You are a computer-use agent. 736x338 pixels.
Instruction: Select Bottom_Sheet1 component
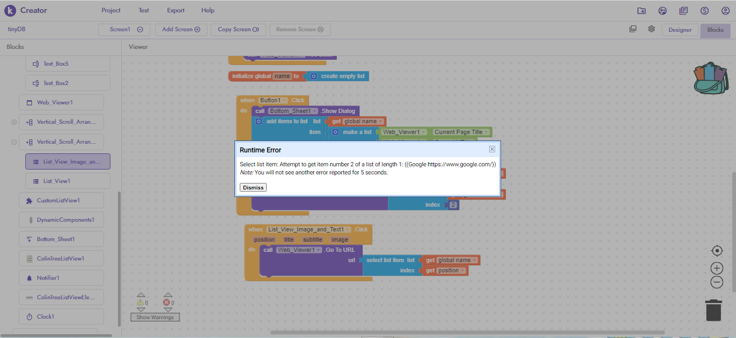(61, 239)
